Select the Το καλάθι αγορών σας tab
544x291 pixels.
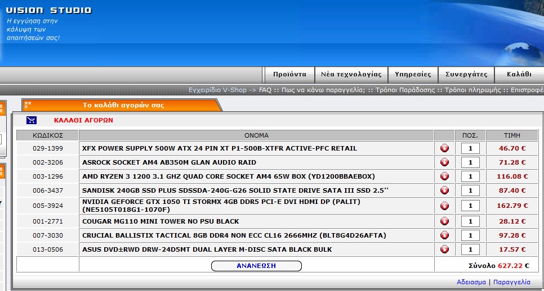(123, 105)
